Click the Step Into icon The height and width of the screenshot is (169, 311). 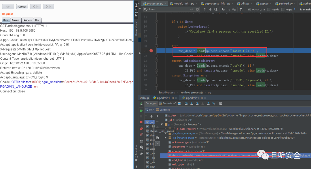click(191, 103)
